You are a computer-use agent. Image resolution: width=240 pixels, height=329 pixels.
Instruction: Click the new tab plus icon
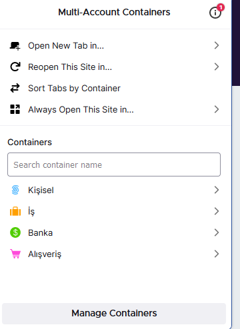point(15,46)
